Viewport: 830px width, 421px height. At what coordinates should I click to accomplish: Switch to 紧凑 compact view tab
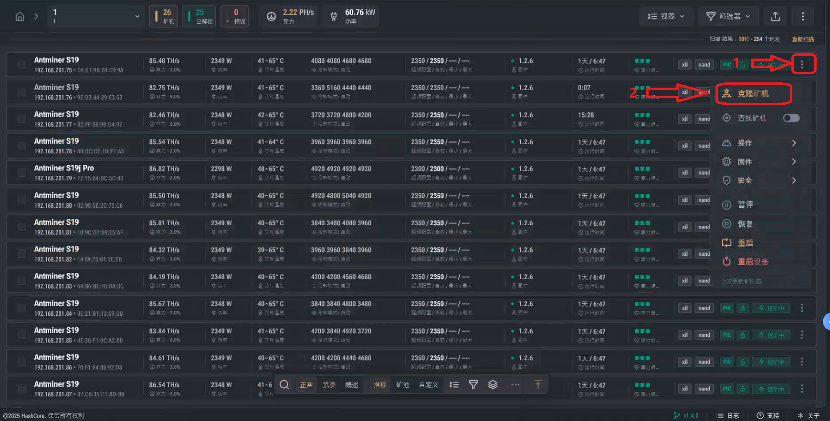point(329,385)
